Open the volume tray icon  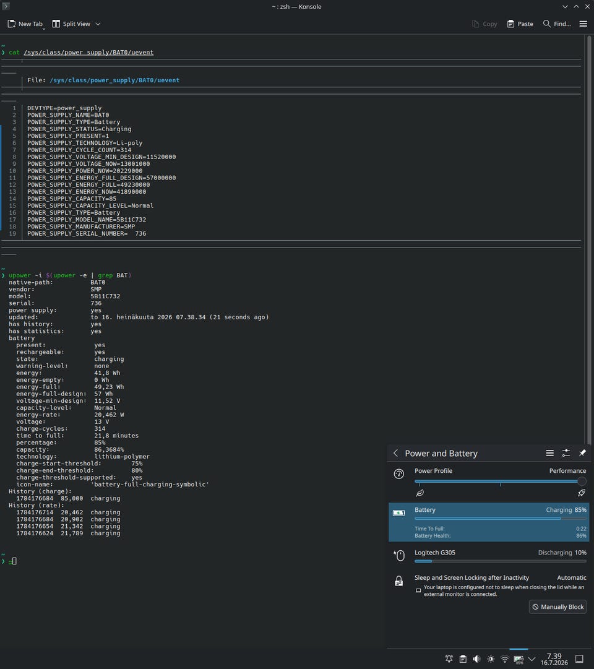[x=476, y=658]
